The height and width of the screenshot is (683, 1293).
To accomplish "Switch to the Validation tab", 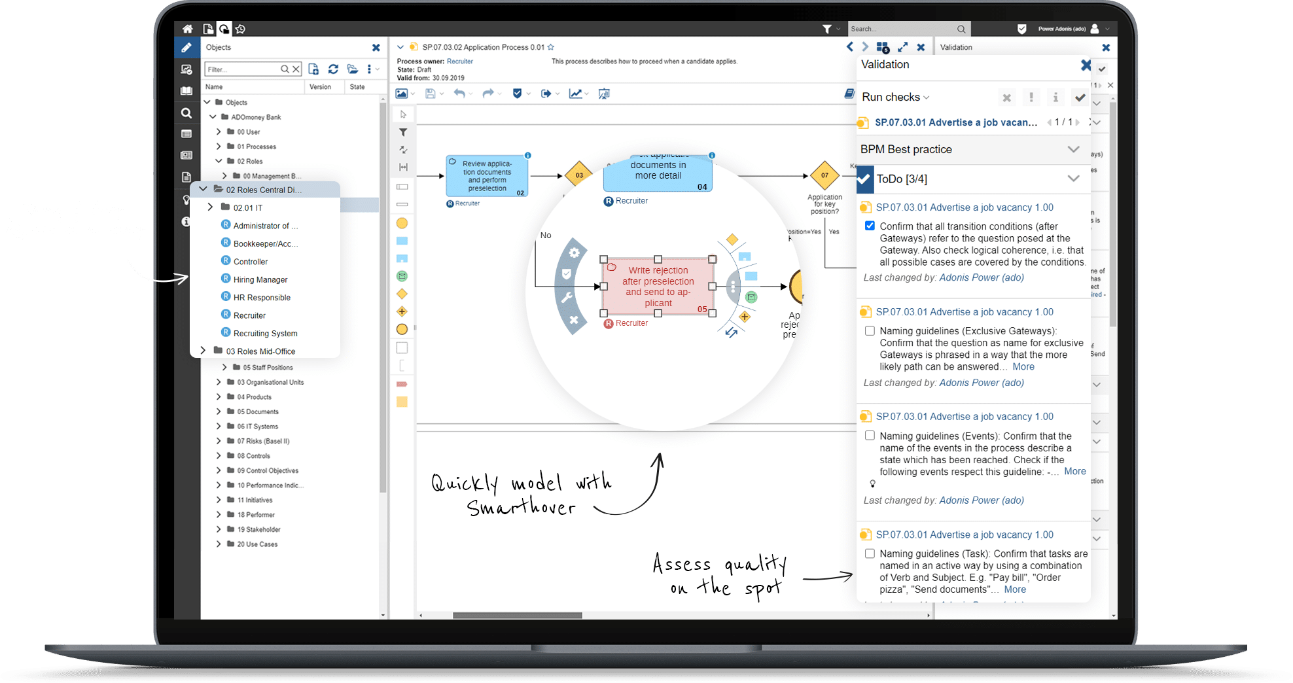I will click(x=956, y=46).
